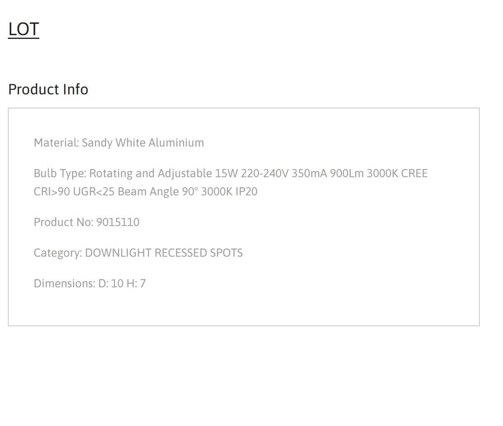Click the CREE brand word

pyautogui.click(x=414, y=173)
